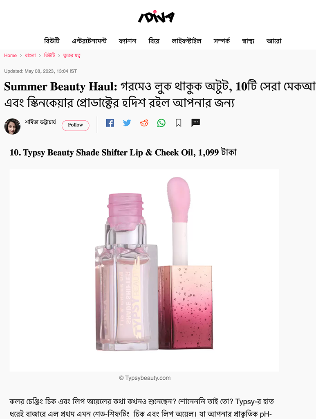Share article on Reddit
The width and height of the screenshot is (316, 419).
pyautogui.click(x=144, y=123)
